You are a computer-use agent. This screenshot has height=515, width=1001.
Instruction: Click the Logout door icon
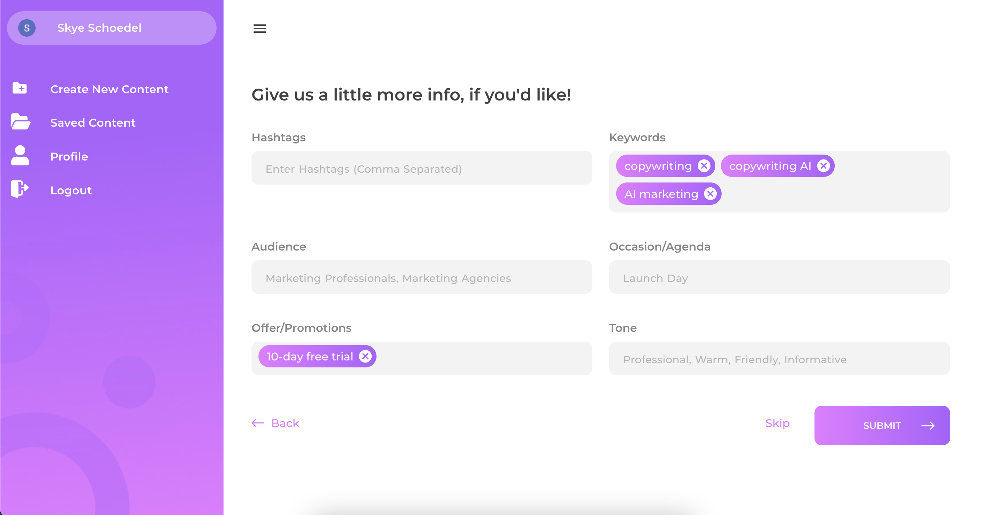coord(20,189)
